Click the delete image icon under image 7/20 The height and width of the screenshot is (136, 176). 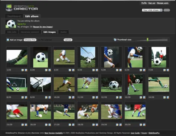[x=168, y=70]
